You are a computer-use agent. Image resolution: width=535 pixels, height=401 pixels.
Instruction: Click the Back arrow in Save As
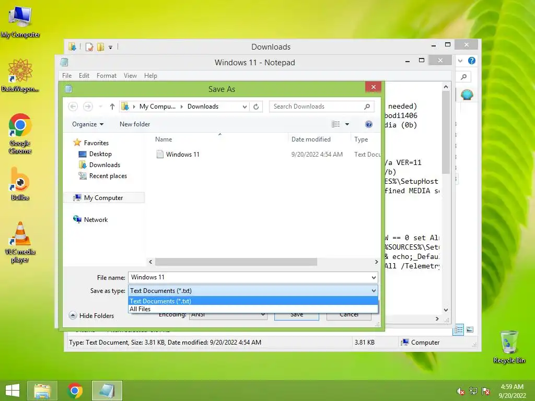click(73, 107)
